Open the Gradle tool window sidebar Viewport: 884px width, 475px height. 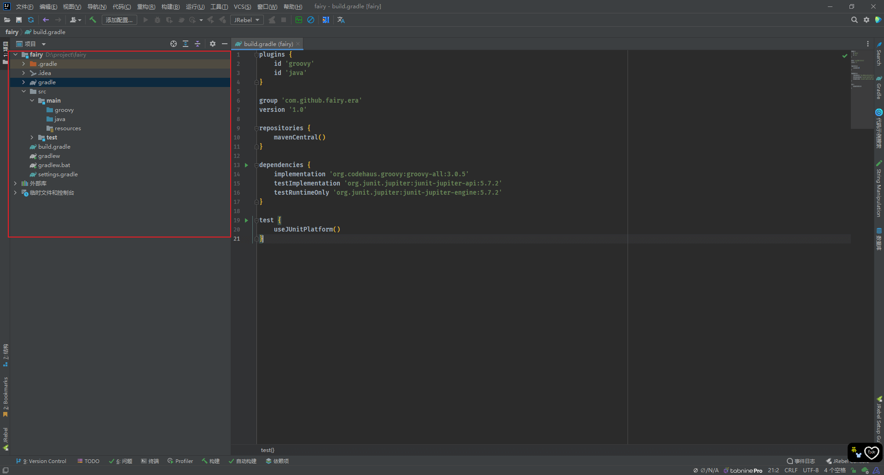879,87
